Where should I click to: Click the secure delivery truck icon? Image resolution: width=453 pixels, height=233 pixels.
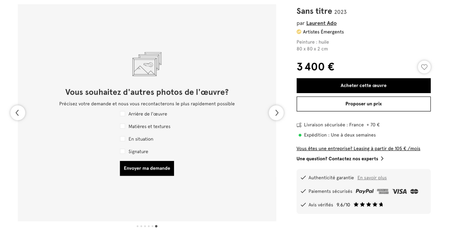[x=299, y=125]
